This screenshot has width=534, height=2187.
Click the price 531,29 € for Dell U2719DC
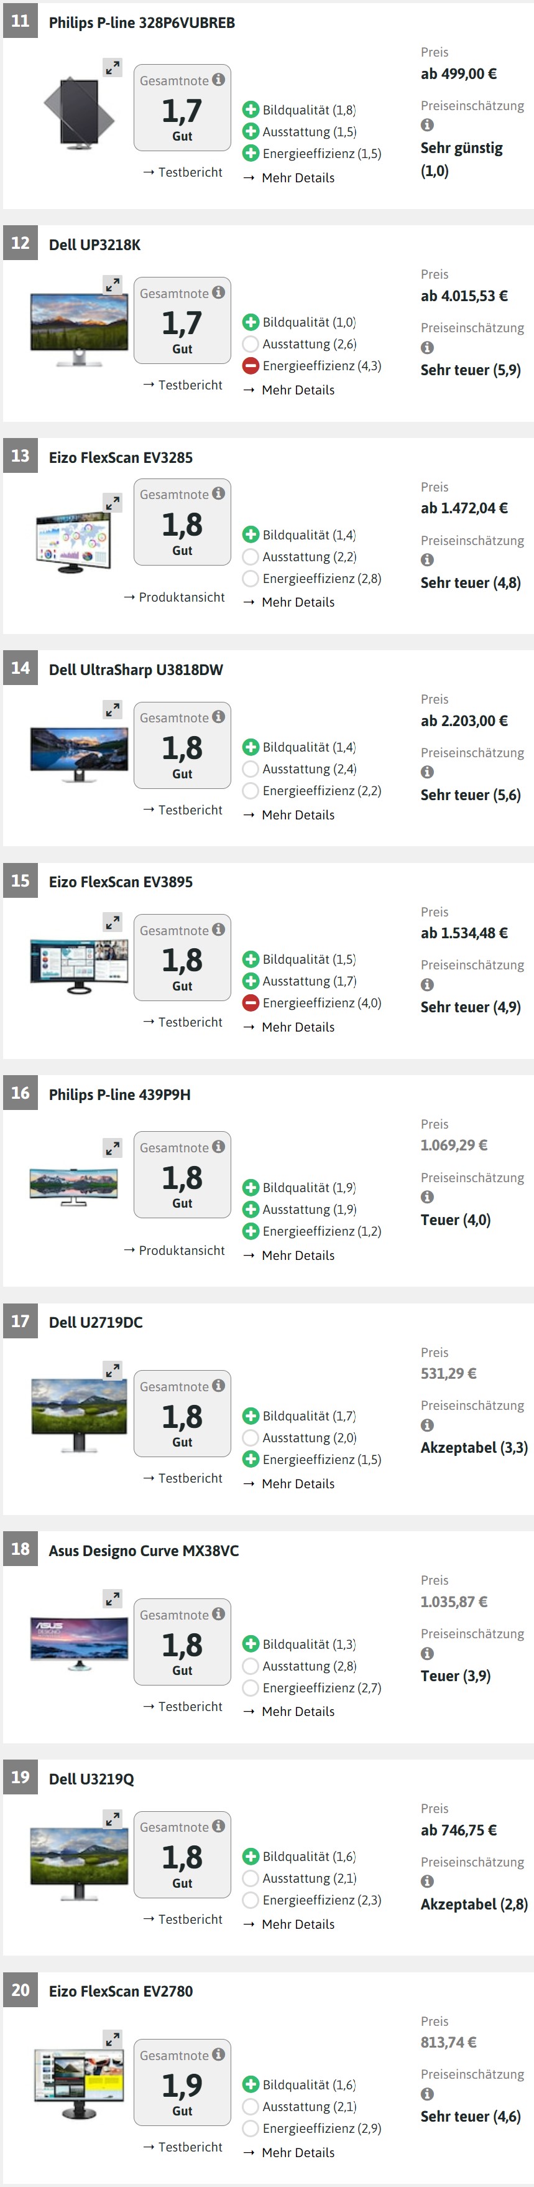point(448,1373)
